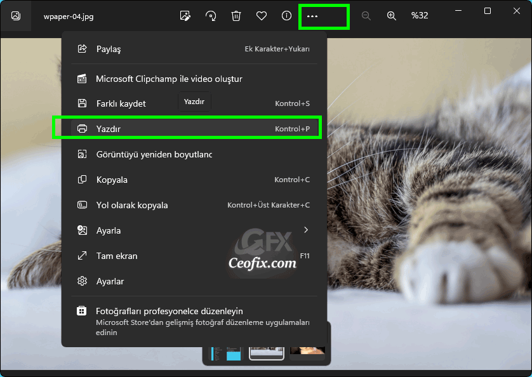
Task: Minimize the Photos window
Action: [x=458, y=11]
